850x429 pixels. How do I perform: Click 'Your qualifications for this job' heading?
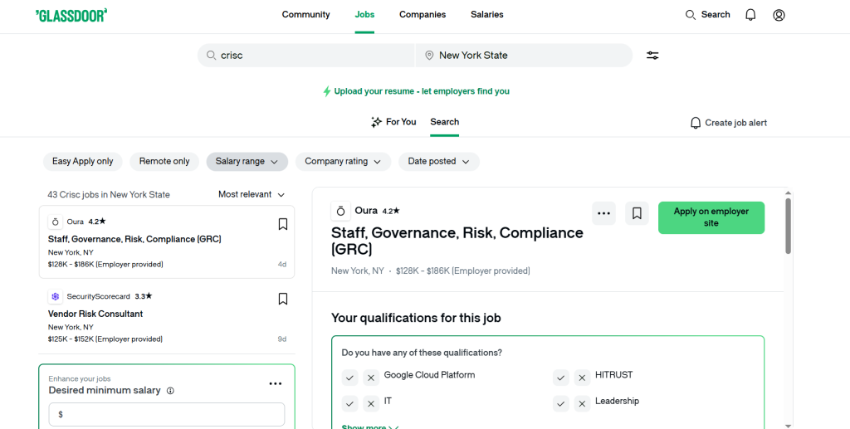pyautogui.click(x=416, y=318)
